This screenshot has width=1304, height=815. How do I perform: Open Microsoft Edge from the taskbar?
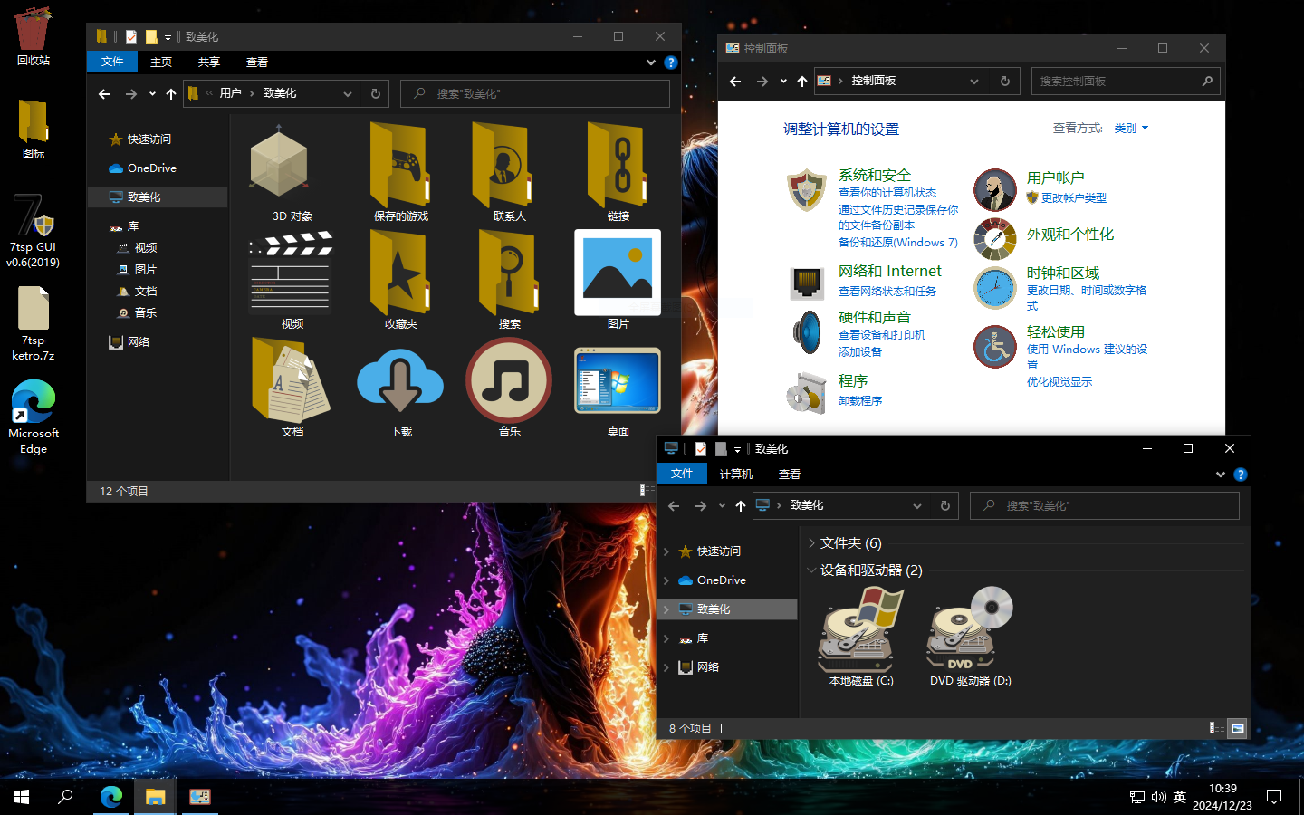[x=111, y=797]
